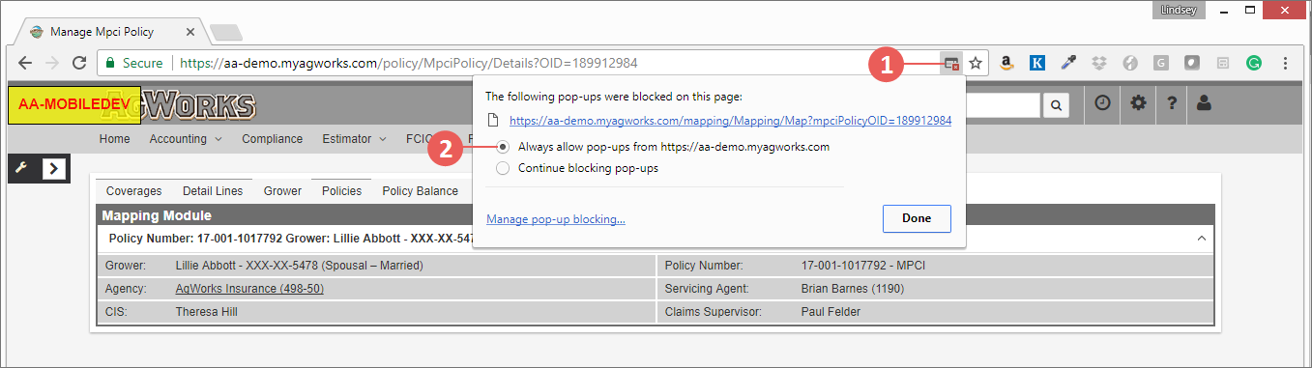This screenshot has width=1312, height=368.
Task: Click the Grammarly extension icon
Action: click(x=1253, y=63)
